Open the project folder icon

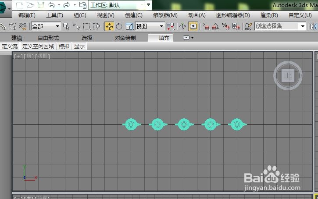pos(83,5)
